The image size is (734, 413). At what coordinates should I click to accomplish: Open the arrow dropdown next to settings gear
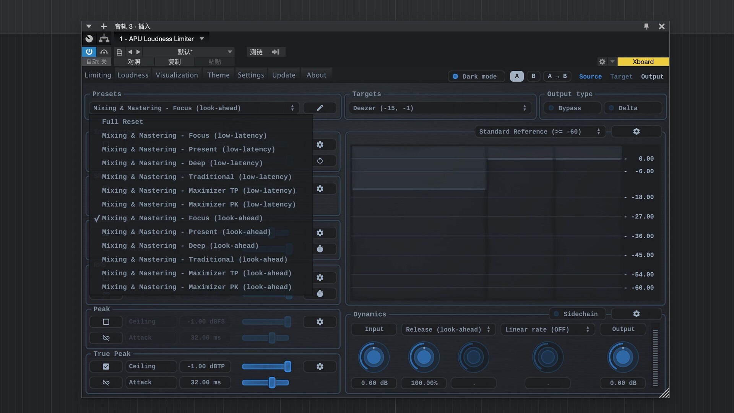pyautogui.click(x=612, y=62)
